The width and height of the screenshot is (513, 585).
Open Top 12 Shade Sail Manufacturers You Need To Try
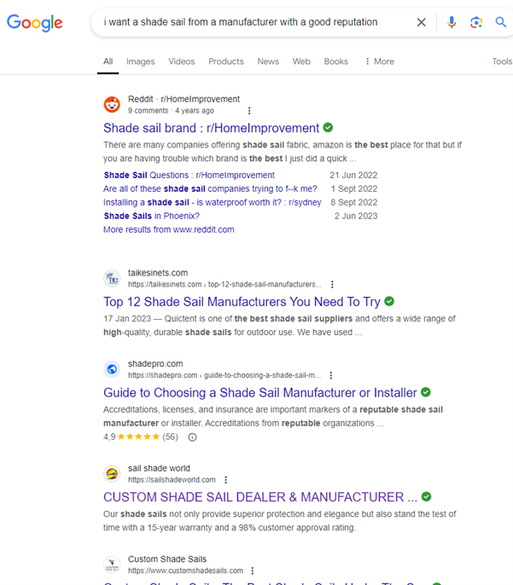pos(242,302)
